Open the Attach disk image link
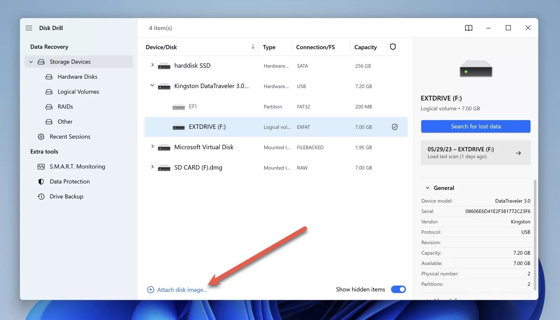The height and width of the screenshot is (320, 560). click(181, 289)
